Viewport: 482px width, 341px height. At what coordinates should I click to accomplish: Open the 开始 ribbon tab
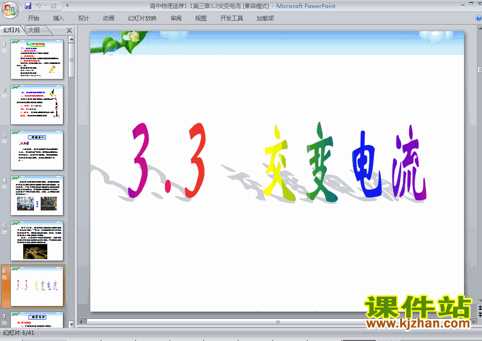click(33, 18)
